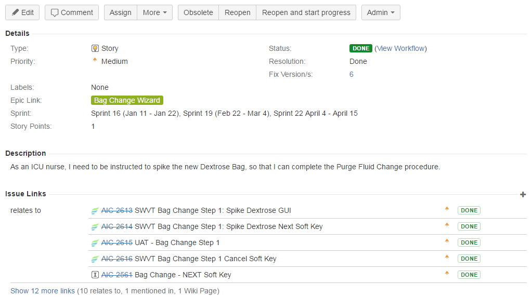Image resolution: width=532 pixels, height=297 pixels.
Task: Expand Show 12 more links
Action: click(x=43, y=291)
